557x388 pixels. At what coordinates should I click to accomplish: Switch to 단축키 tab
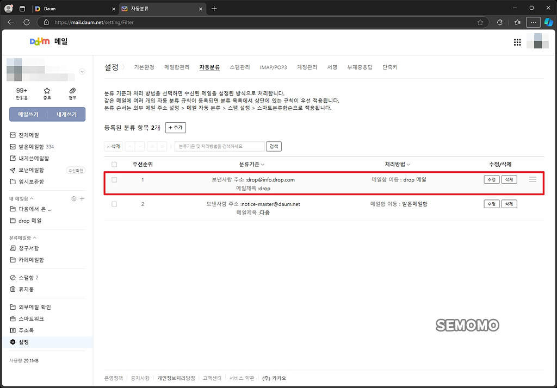tap(390, 67)
